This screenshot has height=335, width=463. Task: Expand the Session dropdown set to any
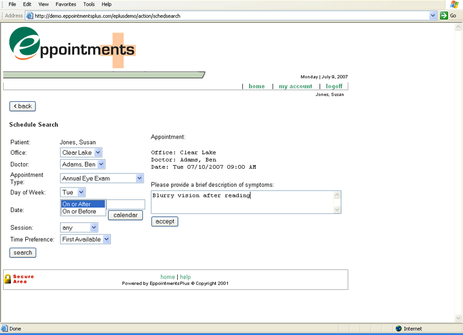tap(79, 228)
